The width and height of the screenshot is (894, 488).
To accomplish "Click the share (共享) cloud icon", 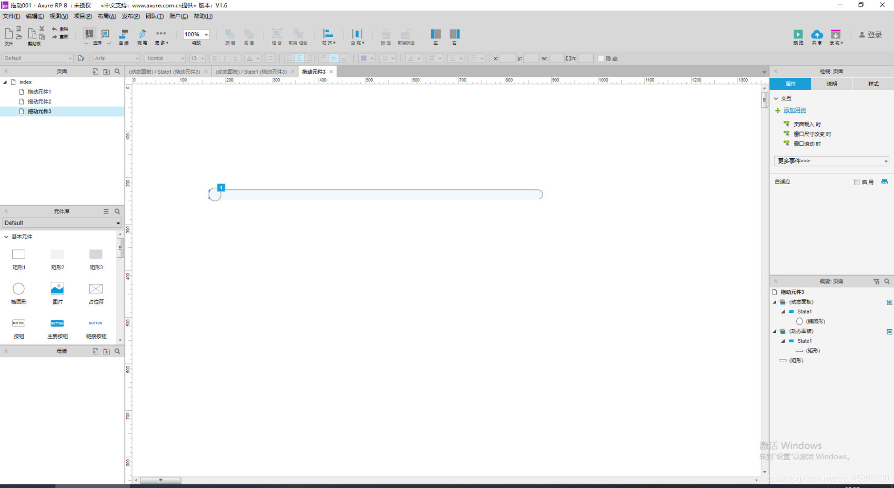I will [x=817, y=34].
